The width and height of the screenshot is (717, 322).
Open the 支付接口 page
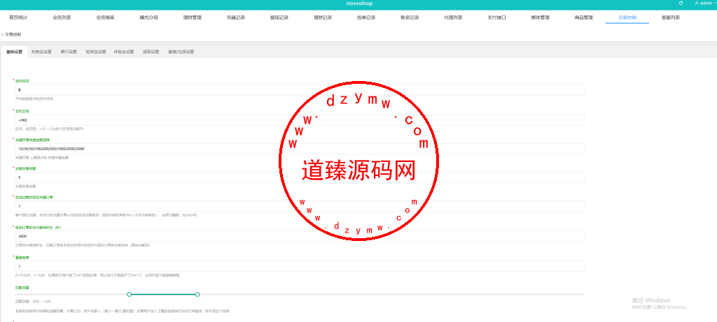(x=496, y=17)
